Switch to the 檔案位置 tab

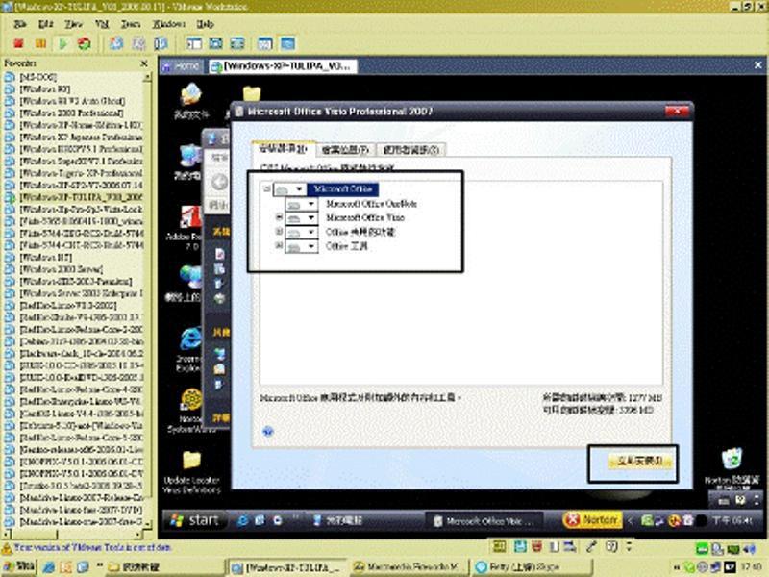345,150
